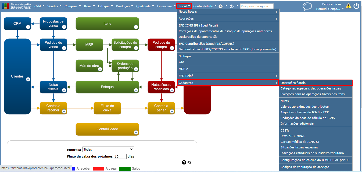Open the Compras dropdown menu
The image size is (362, 172).
(73, 6)
